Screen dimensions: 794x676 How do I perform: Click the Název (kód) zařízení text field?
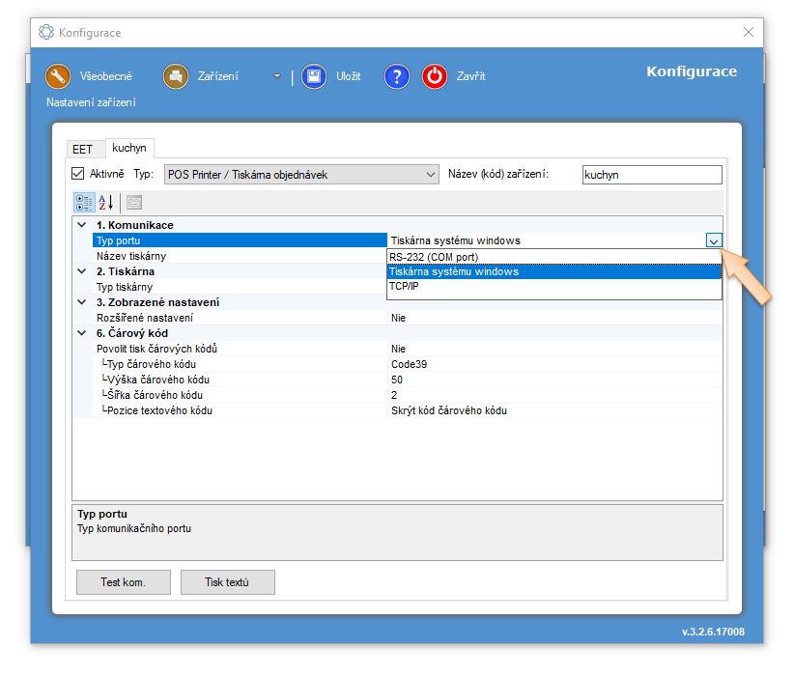pos(652,175)
